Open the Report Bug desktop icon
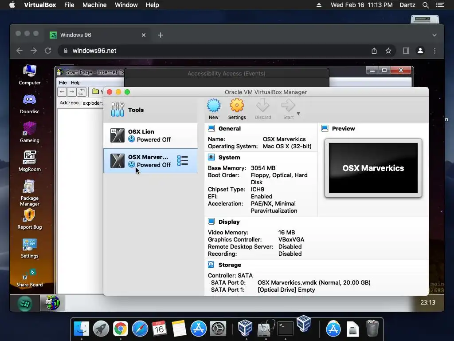This screenshot has height=341, width=454. tap(30, 219)
